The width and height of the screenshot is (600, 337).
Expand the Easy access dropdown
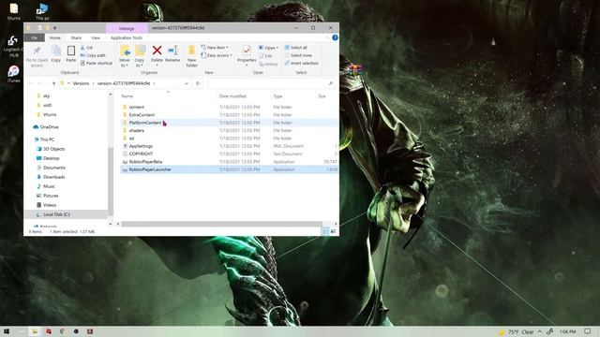point(217,55)
